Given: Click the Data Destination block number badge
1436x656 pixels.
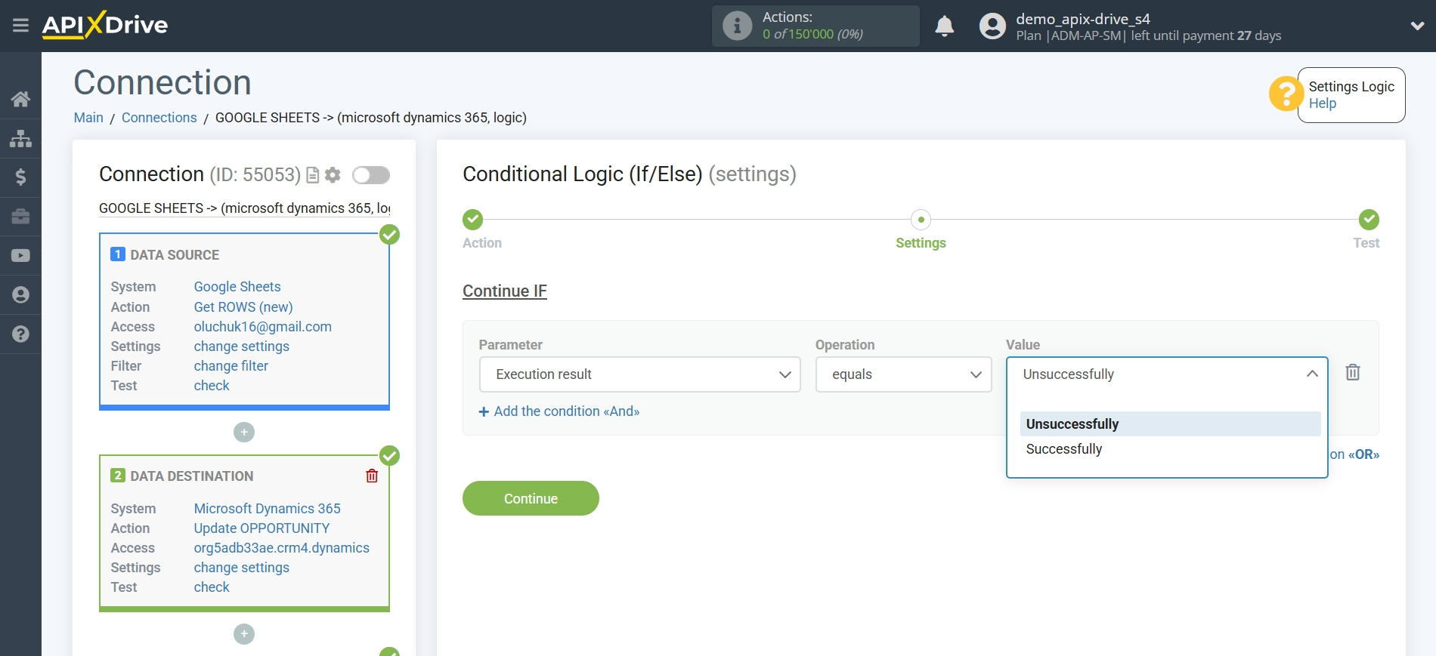Looking at the screenshot, I should pyautogui.click(x=118, y=476).
